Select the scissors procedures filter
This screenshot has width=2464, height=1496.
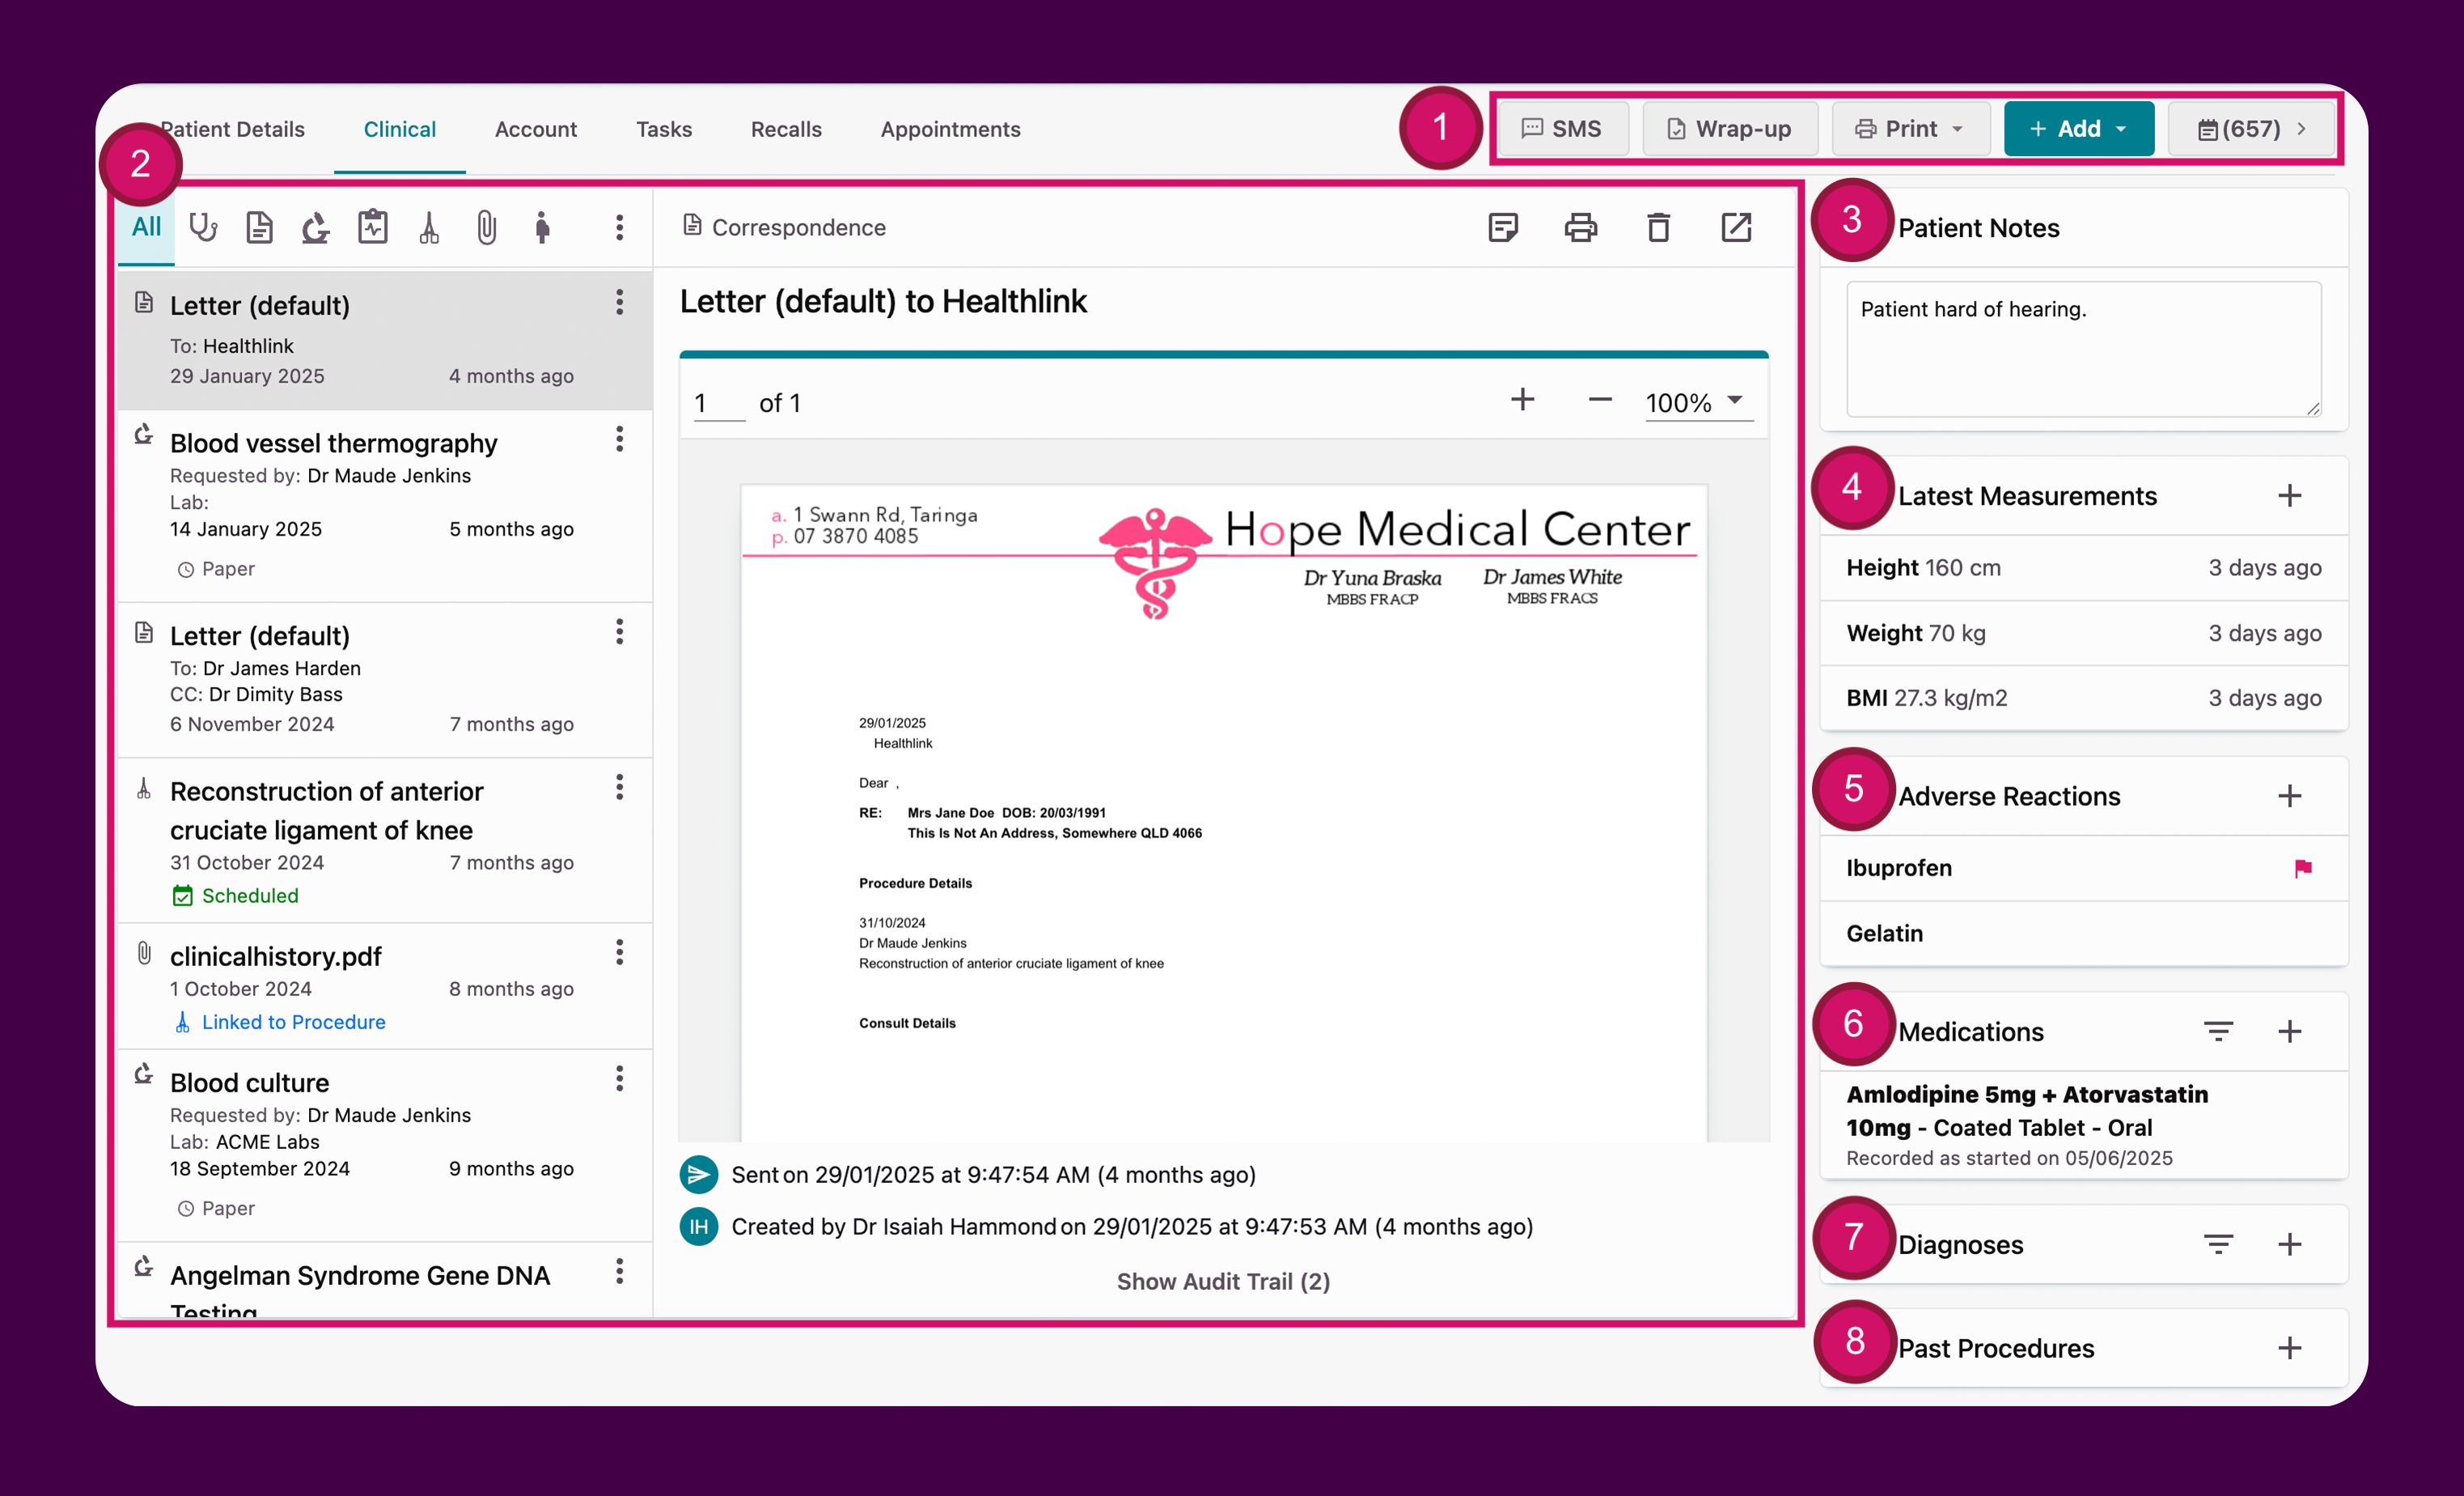429,228
